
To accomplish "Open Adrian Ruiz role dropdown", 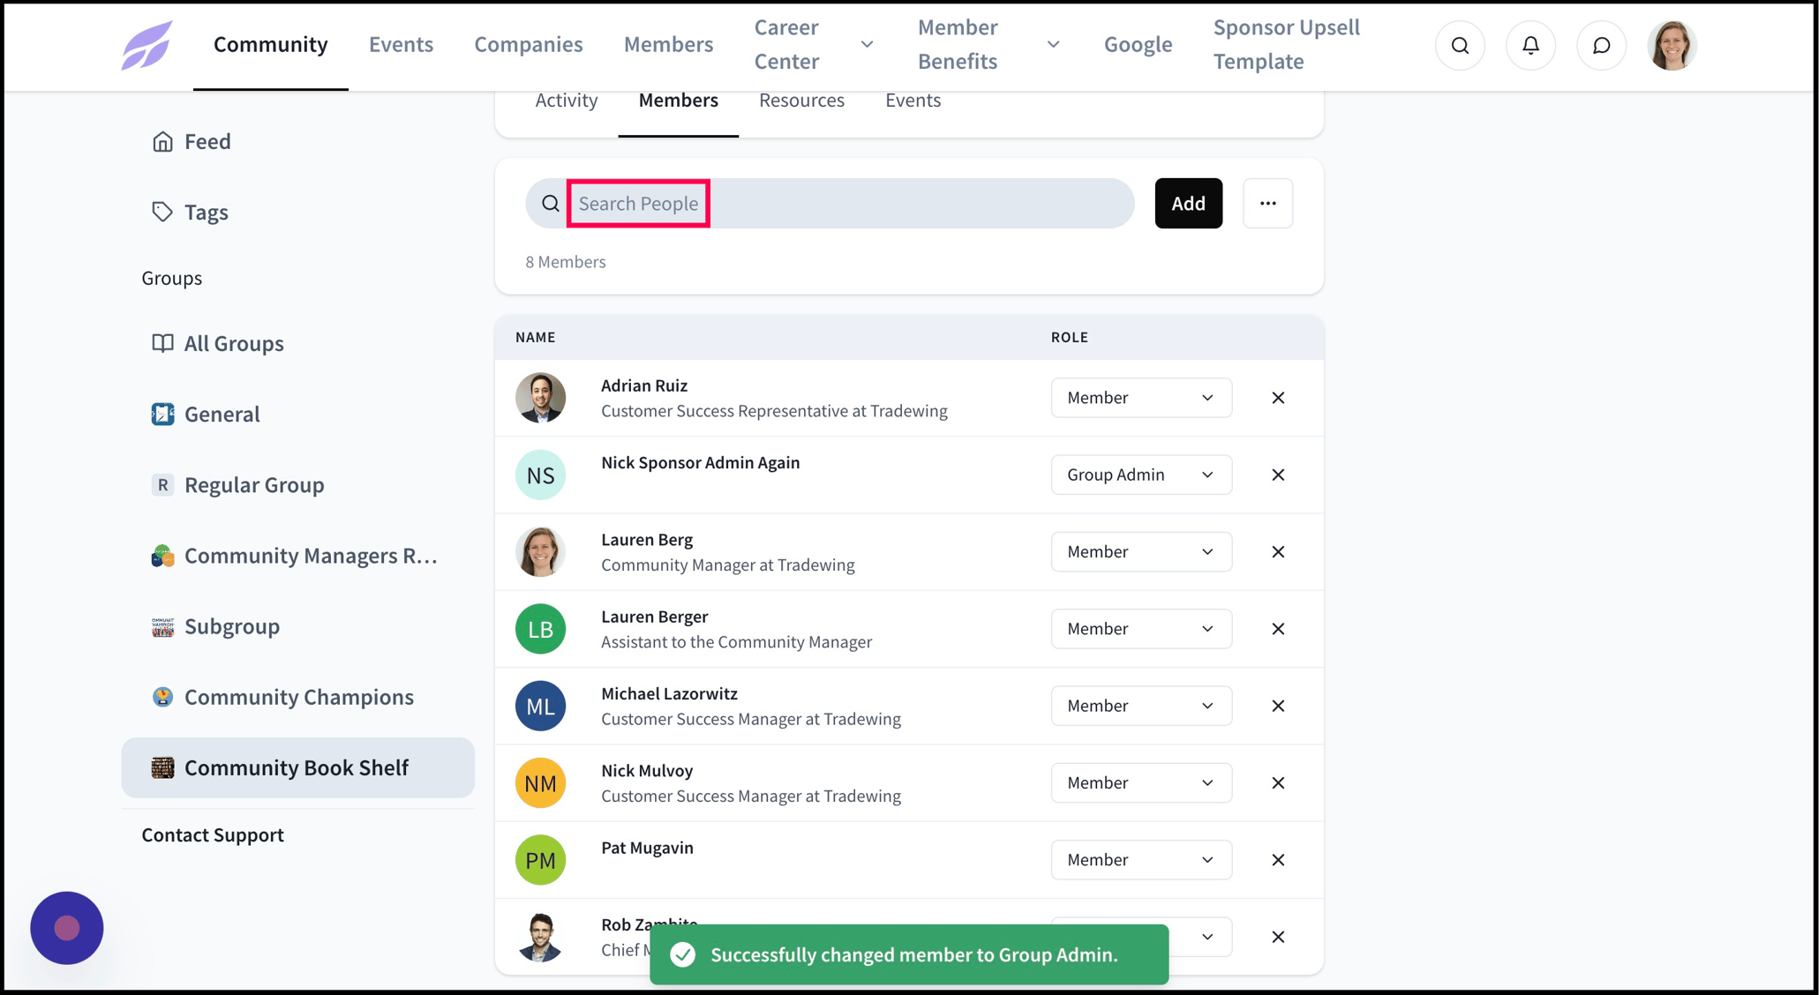I will pos(1141,398).
